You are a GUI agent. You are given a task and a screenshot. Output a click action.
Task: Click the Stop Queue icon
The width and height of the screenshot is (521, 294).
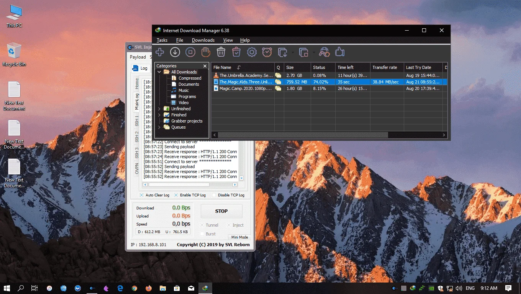(x=303, y=52)
